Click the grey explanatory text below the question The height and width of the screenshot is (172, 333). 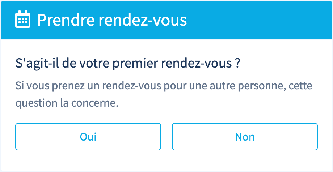point(164,95)
